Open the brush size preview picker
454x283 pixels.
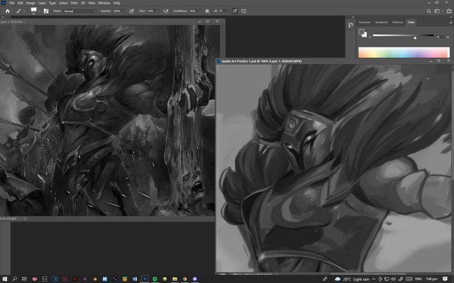pos(35,11)
